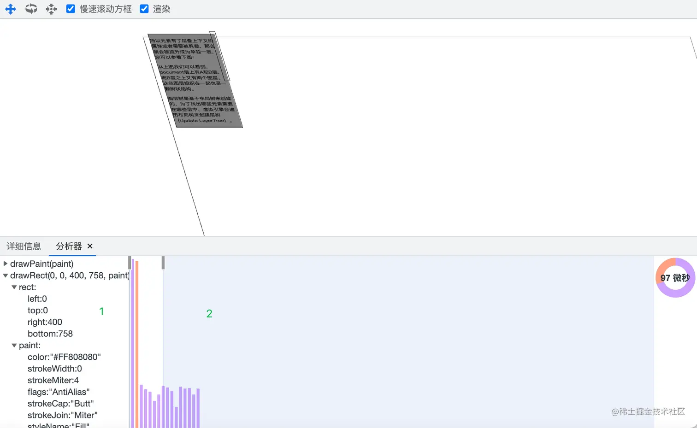Collapse the drawRect entry arrow
This screenshot has width=697, height=428.
pyautogui.click(x=6, y=276)
